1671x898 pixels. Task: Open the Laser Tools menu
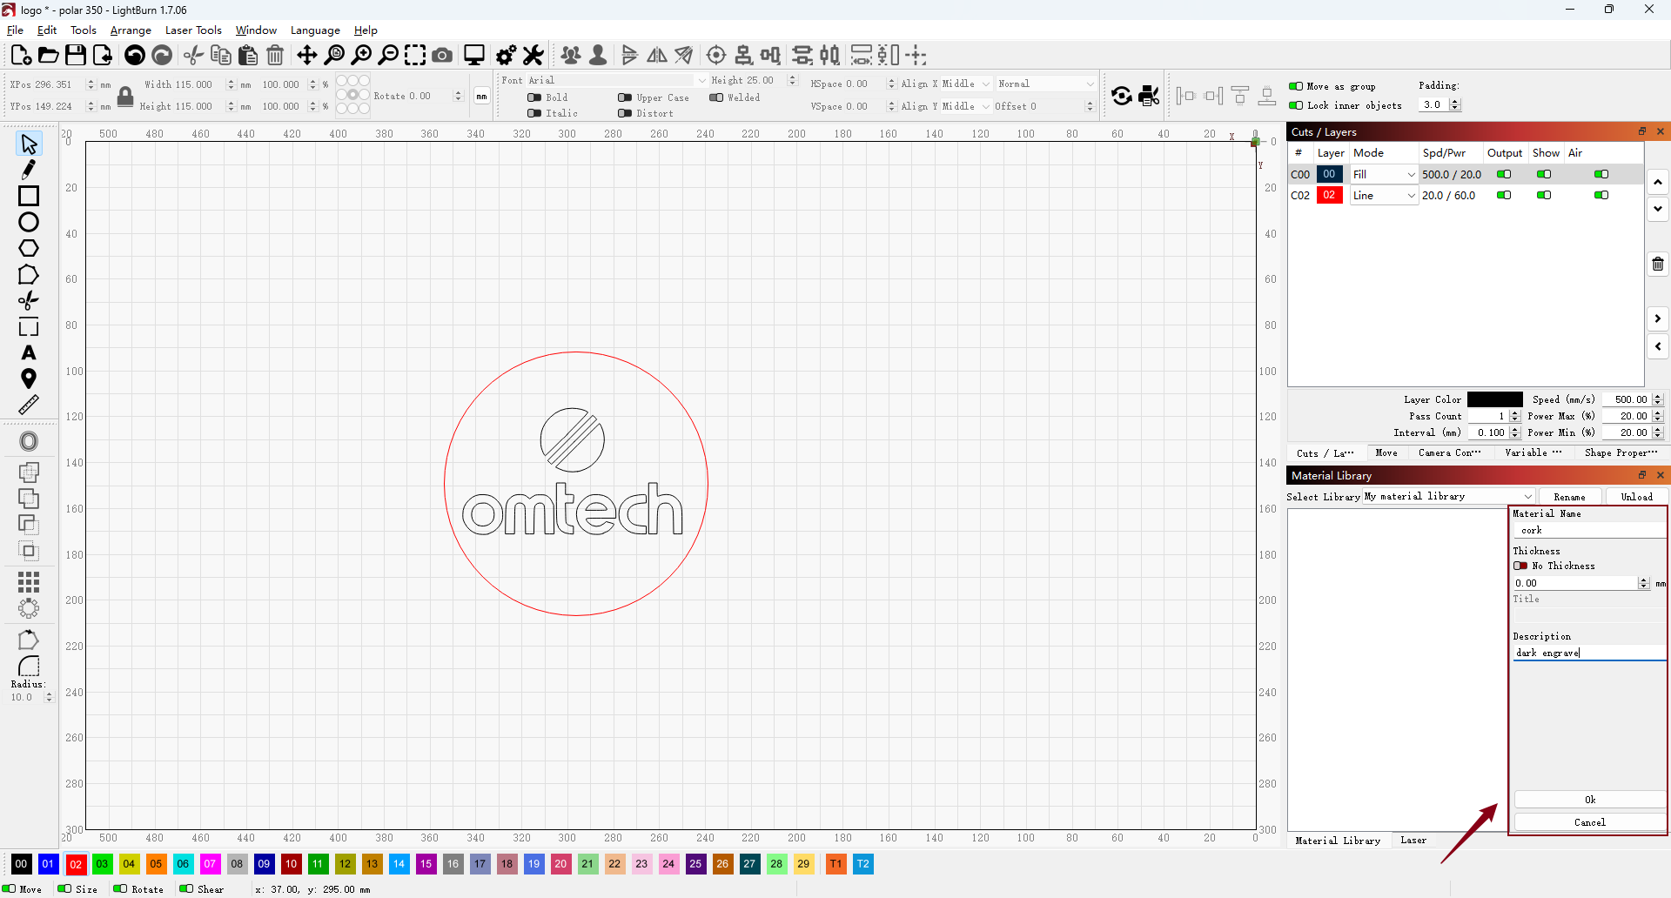193,30
